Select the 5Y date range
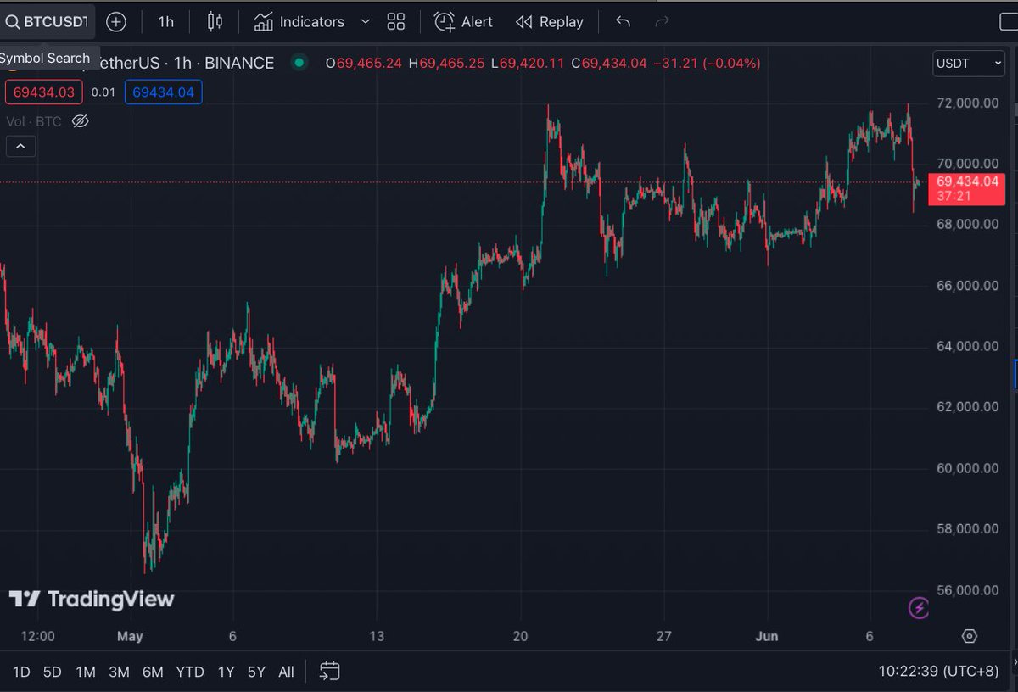This screenshot has height=692, width=1018. (256, 672)
